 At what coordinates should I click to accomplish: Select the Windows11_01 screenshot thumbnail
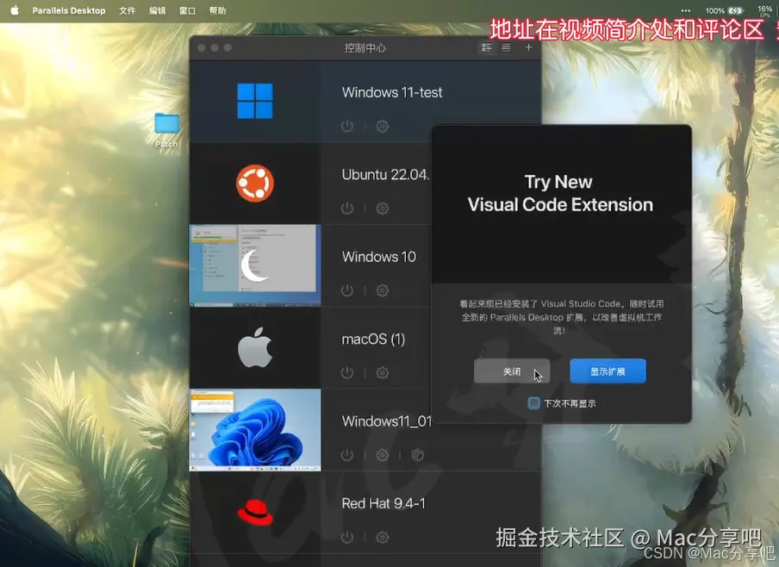[255, 430]
